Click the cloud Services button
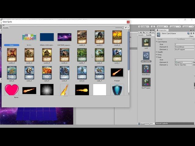Screen dimensions: 195x146 pyautogui.click(x=153, y=27)
